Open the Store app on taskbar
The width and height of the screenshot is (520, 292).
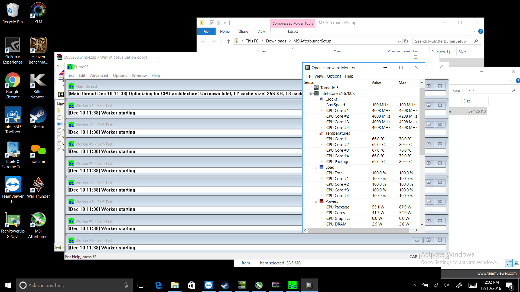tap(192, 285)
